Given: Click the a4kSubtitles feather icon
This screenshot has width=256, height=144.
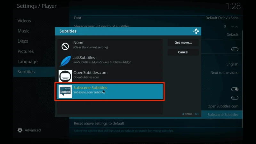Looking at the screenshot, I should click(65, 61).
